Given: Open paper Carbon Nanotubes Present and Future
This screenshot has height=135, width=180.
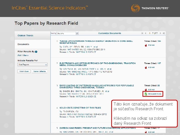Looking at the screenshot, I should (x=97, y=128).
